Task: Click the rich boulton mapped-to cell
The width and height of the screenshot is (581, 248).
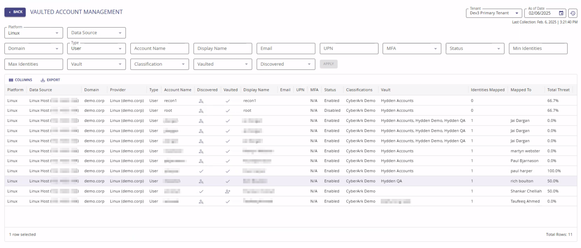Action: [522, 181]
